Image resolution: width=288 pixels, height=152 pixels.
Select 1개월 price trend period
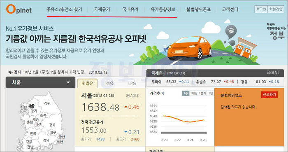(x=194, y=94)
